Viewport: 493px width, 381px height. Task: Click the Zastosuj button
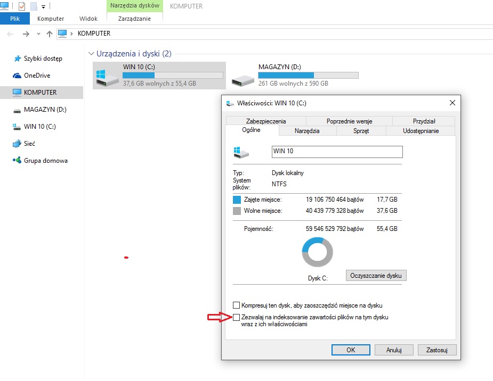click(x=437, y=350)
